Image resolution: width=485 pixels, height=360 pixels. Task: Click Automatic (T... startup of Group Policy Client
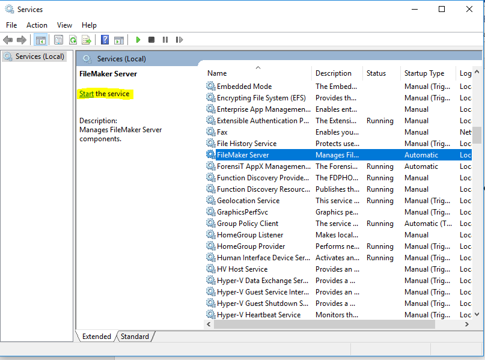tap(428, 224)
